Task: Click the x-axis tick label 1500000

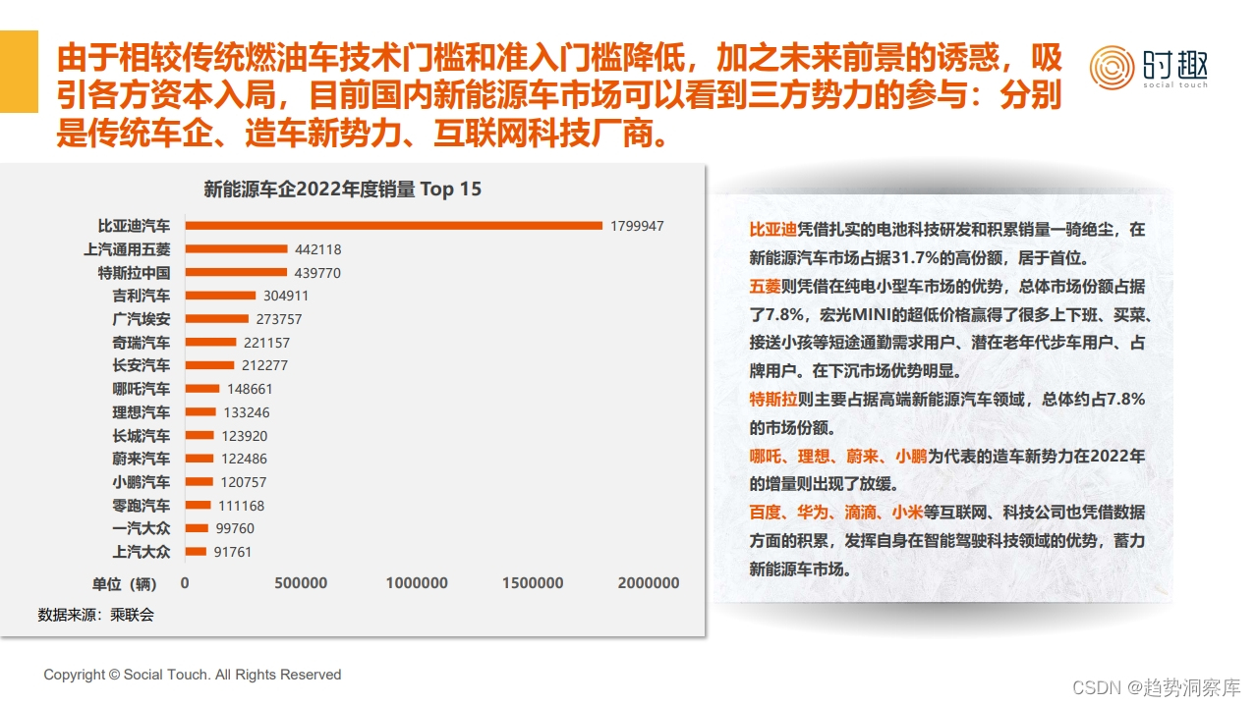Action: point(533,583)
